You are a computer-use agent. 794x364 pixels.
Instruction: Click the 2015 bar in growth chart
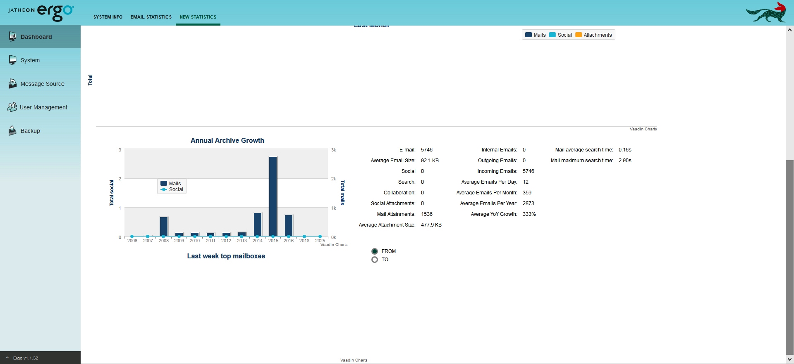pyautogui.click(x=273, y=196)
